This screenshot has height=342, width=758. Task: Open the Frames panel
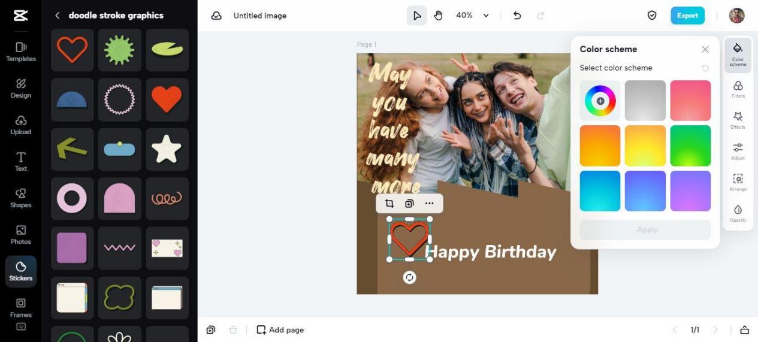[21, 308]
